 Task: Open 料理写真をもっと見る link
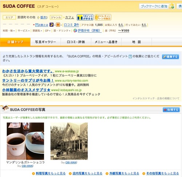click(51, 173)
